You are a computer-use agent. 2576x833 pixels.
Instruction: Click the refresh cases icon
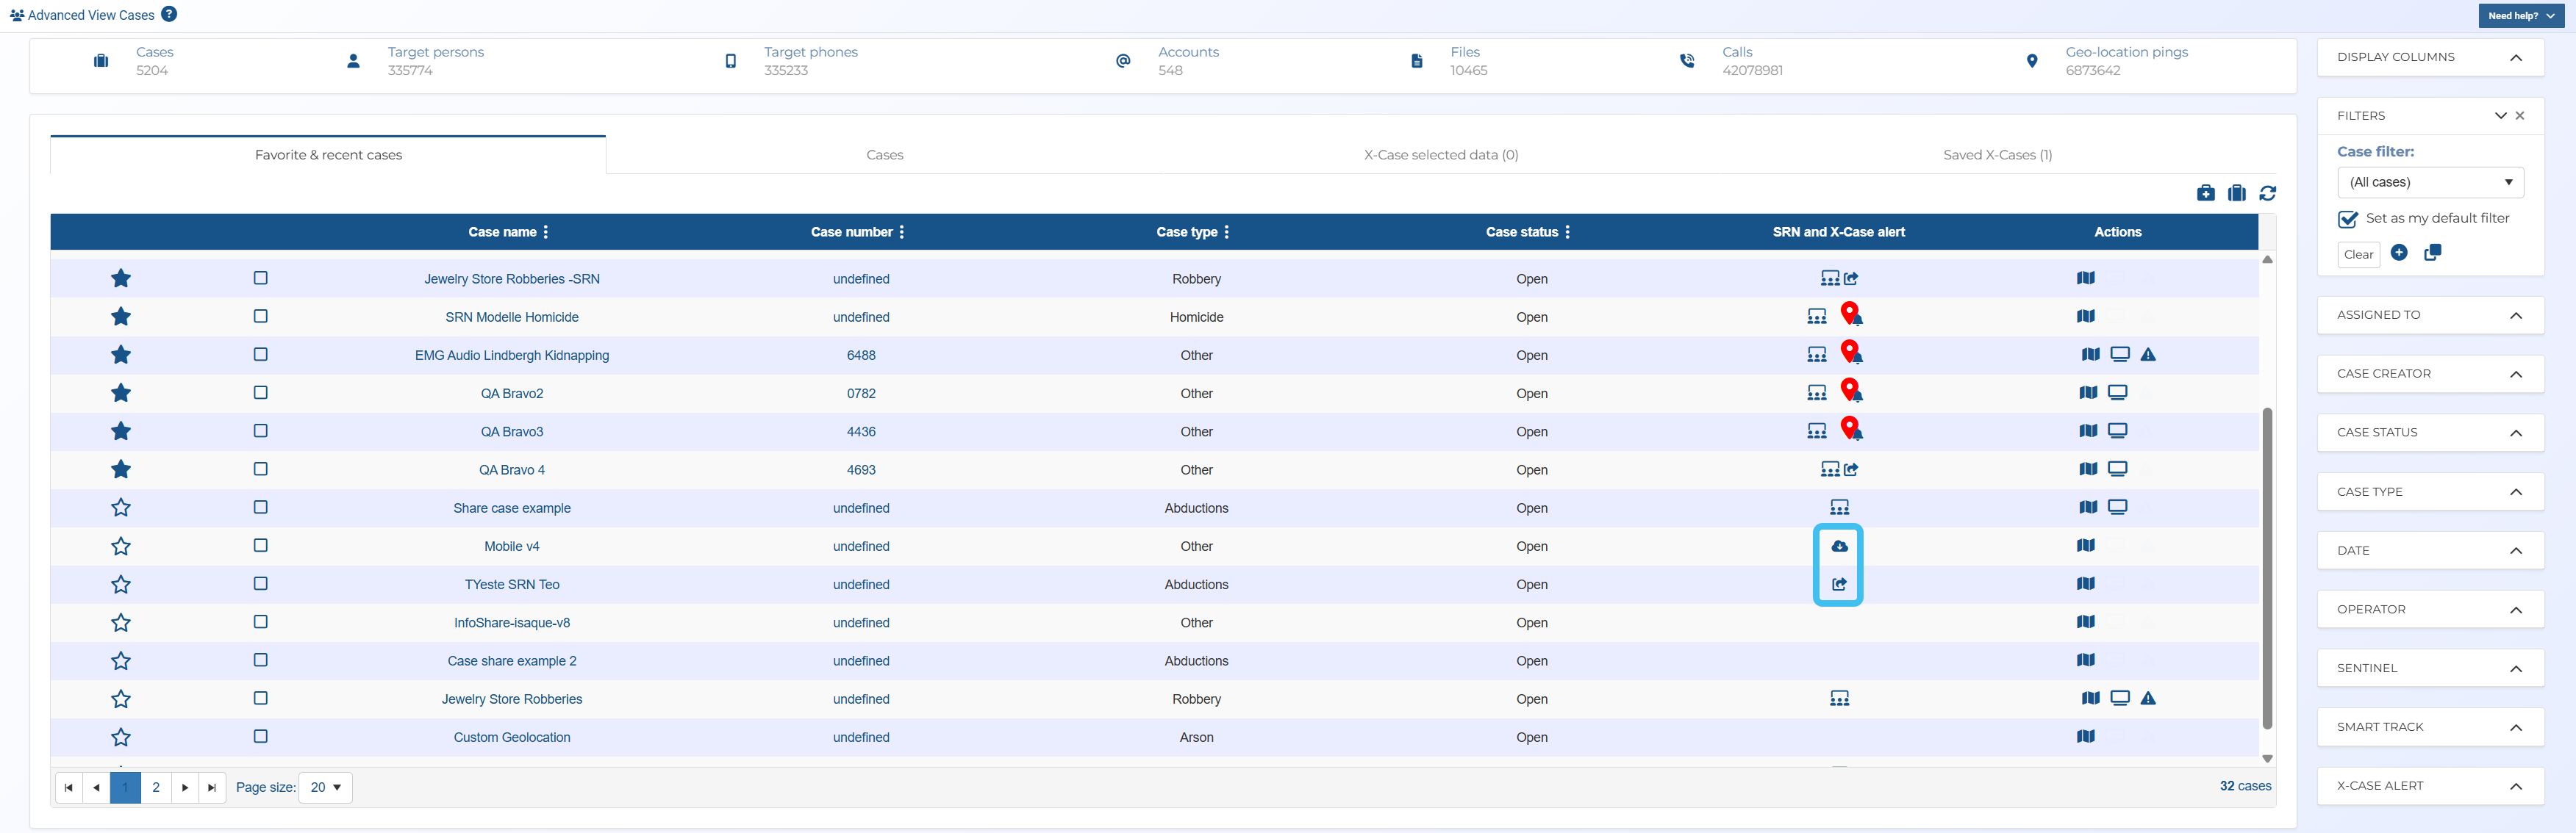pyautogui.click(x=2267, y=192)
